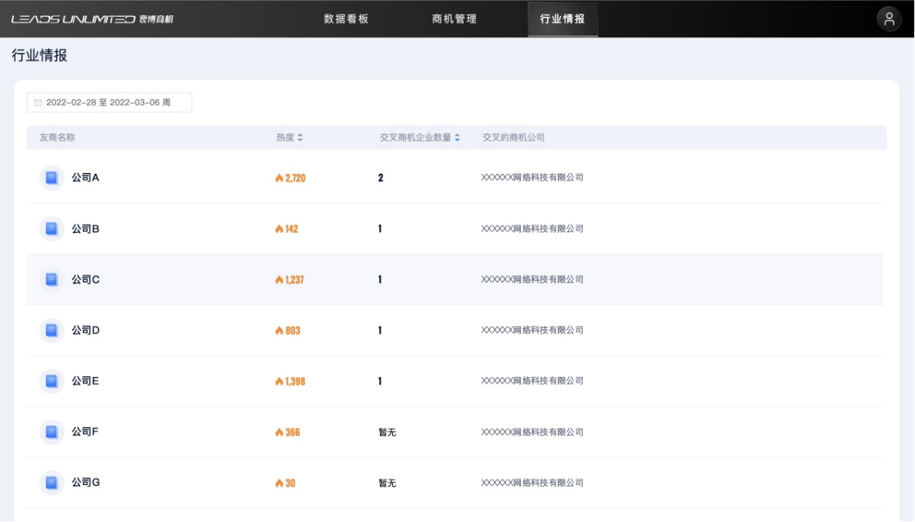Click the 友商名称 column header
Viewport: 915px width, 522px height.
click(57, 138)
